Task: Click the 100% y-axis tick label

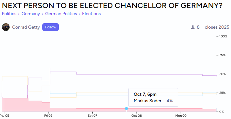Action: pyautogui.click(x=223, y=36)
